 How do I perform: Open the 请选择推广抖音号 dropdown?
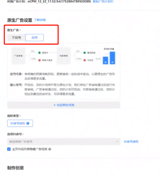64,141
